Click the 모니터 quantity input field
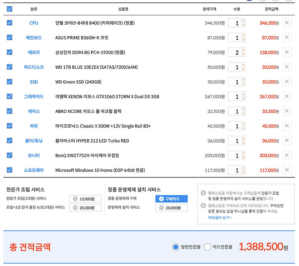The height and width of the screenshot is (266, 299). [x=235, y=155]
